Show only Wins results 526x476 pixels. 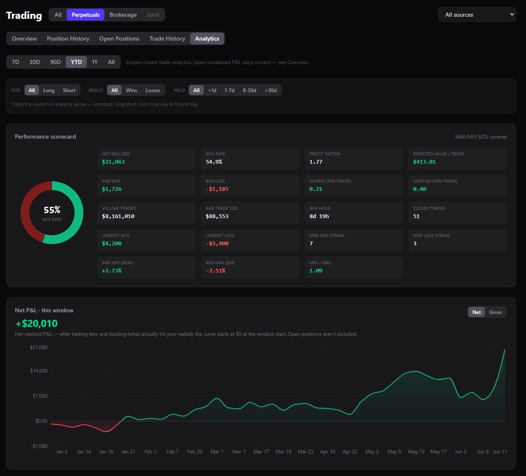[x=131, y=90]
